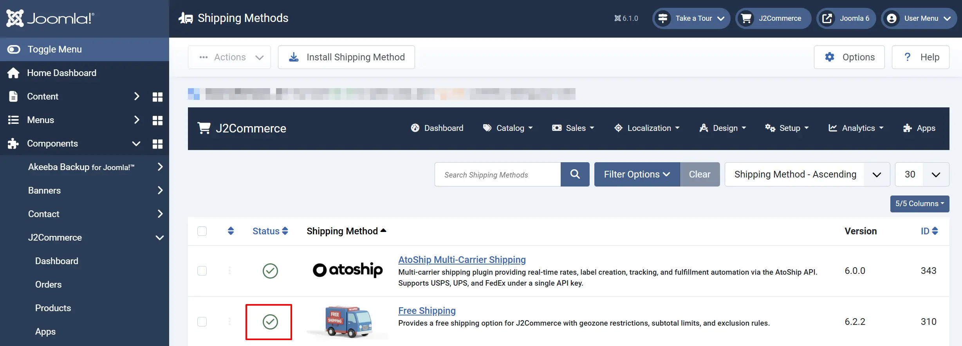Click the ordering sort arrows column header

[231, 231]
